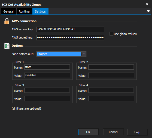Expand the Zone names out dropdown arrow
Screen dimensions: 152x138
(84, 54)
